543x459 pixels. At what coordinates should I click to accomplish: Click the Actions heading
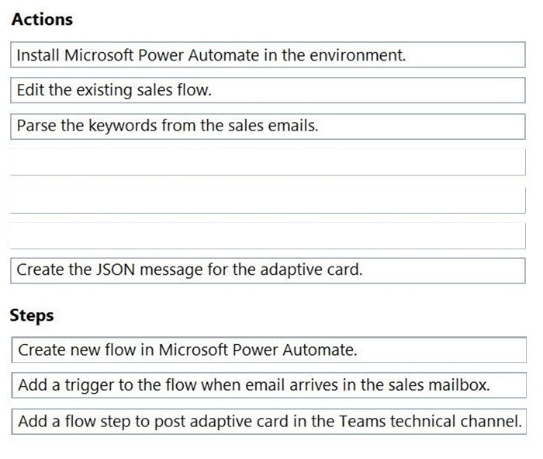coord(42,19)
